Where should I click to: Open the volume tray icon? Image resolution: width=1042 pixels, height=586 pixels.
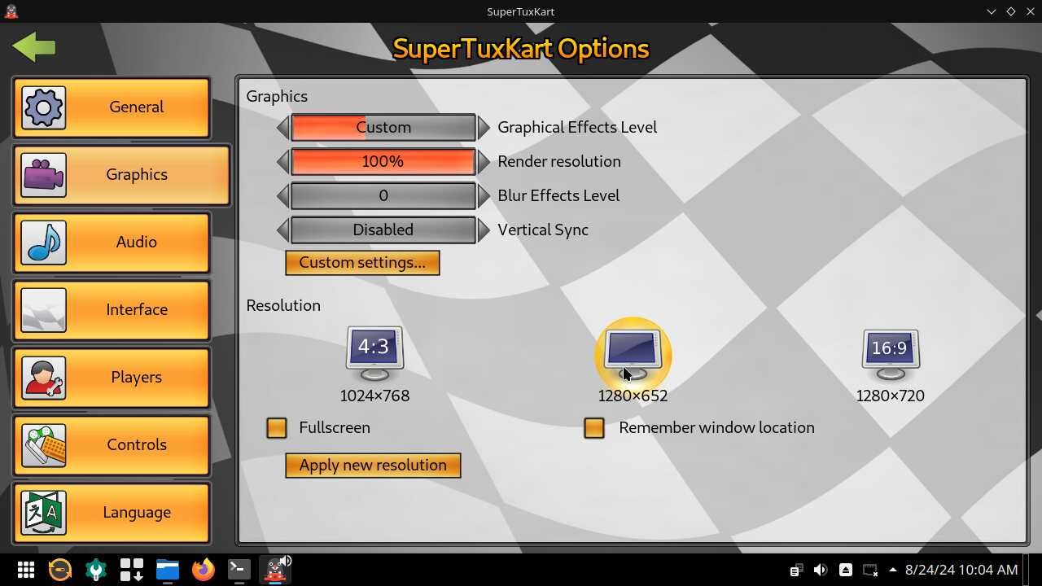821,571
